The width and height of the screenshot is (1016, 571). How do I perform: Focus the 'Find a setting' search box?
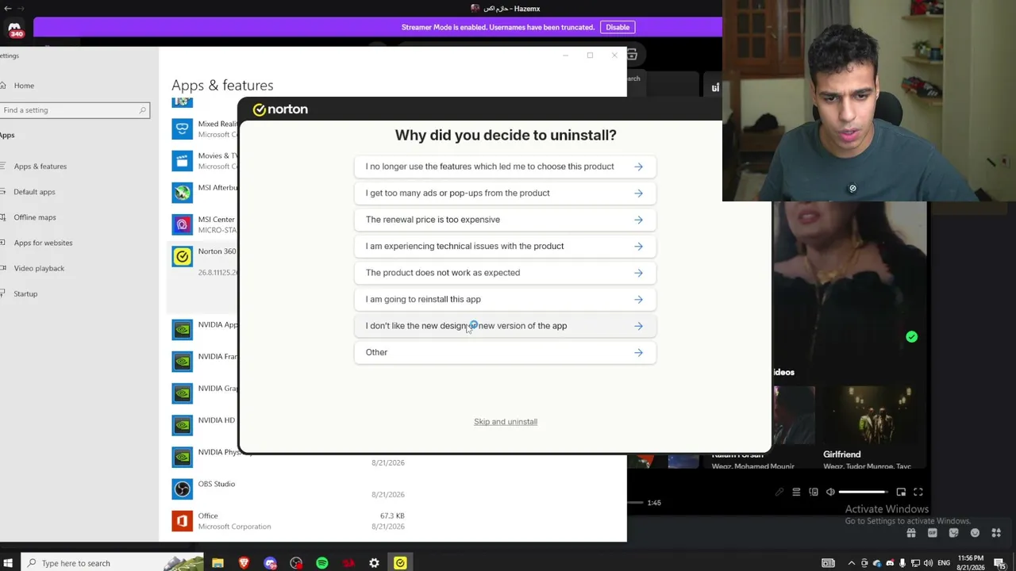(x=75, y=110)
